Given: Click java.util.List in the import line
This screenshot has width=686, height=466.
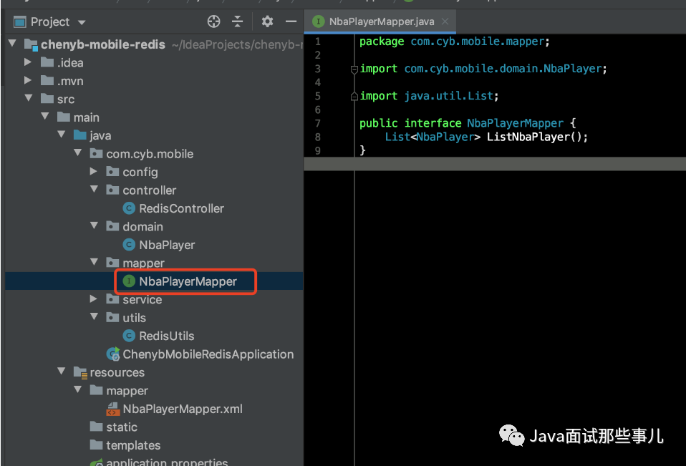Looking at the screenshot, I should point(448,96).
